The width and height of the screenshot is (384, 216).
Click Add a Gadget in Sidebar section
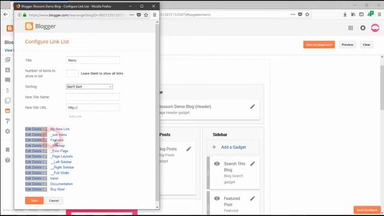click(x=233, y=147)
